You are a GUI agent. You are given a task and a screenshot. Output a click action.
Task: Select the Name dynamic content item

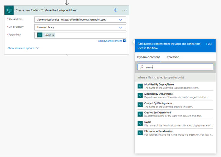click(175, 124)
